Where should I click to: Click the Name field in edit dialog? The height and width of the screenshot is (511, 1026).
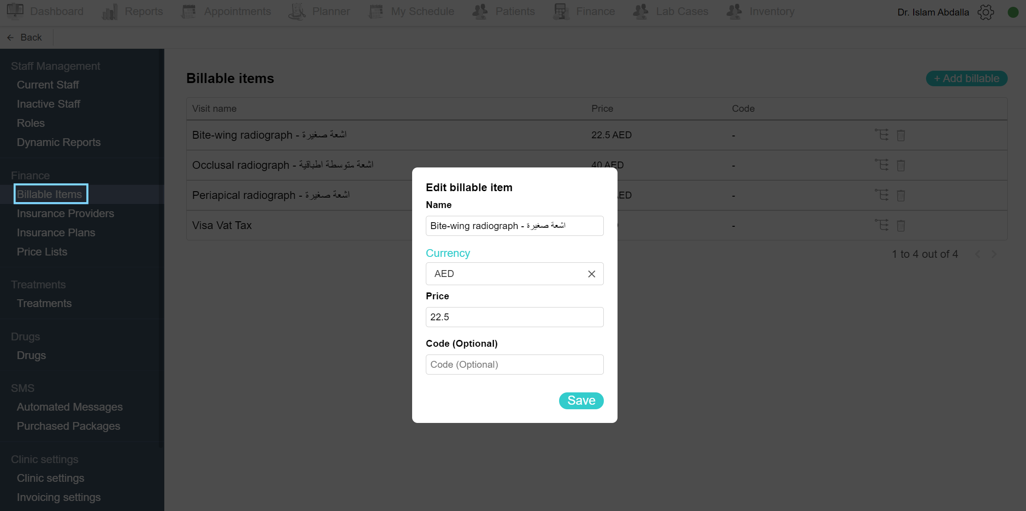pyautogui.click(x=514, y=226)
